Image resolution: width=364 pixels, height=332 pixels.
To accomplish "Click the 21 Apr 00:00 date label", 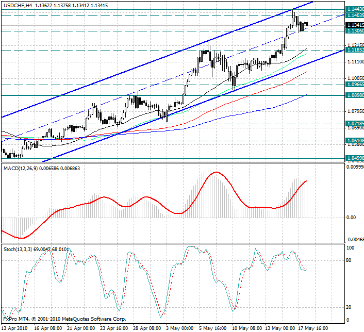I will [81, 328].
